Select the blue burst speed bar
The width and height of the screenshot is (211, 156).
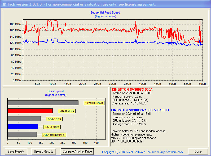click(23, 127)
